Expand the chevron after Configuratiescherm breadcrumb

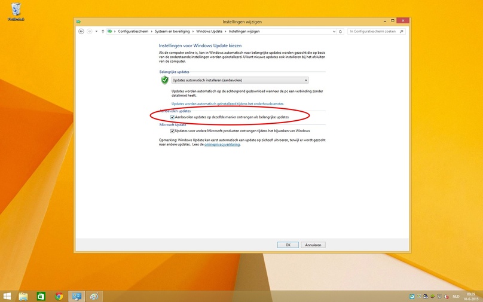(x=152, y=31)
